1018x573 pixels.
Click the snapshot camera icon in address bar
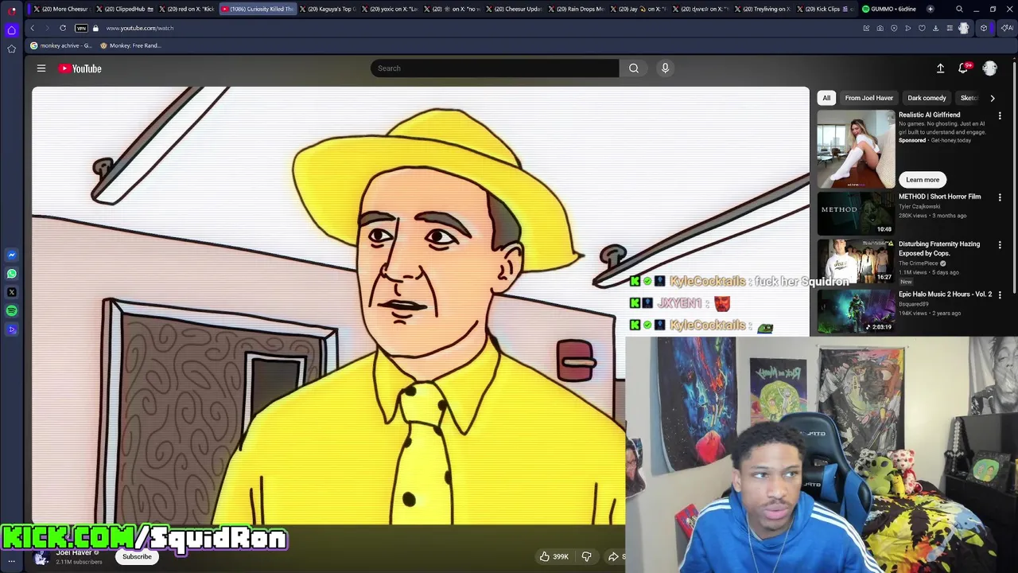tap(880, 29)
